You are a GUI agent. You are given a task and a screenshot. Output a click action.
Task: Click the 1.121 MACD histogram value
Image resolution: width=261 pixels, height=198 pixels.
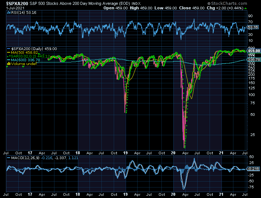click(73, 158)
